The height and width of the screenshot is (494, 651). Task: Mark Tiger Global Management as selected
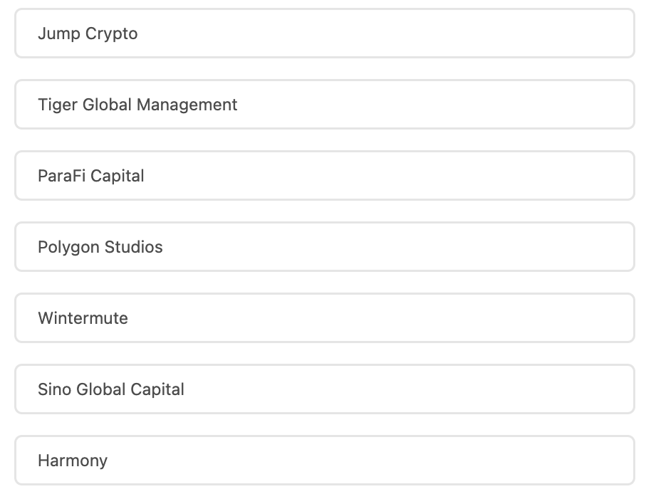(x=324, y=105)
